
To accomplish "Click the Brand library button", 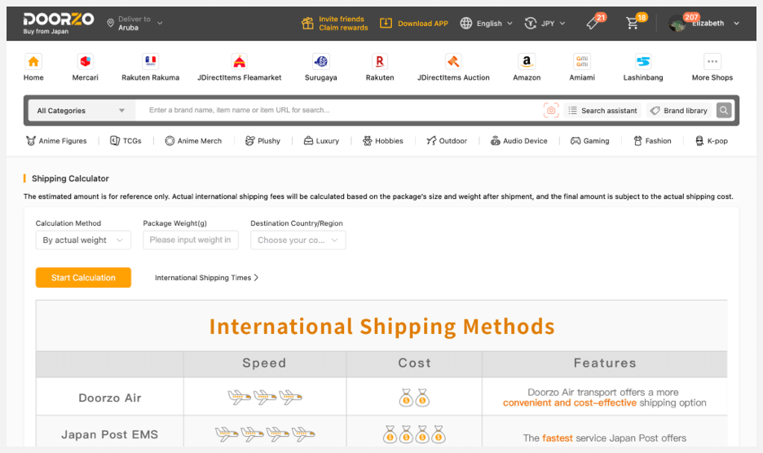I will coord(679,111).
